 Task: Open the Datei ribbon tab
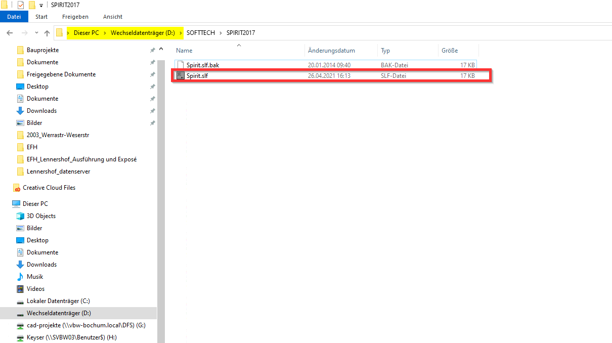pos(14,17)
